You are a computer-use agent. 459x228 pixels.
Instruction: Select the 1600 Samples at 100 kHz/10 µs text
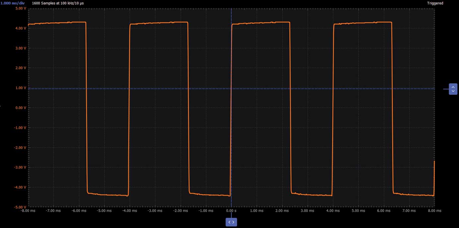pyautogui.click(x=57, y=3)
